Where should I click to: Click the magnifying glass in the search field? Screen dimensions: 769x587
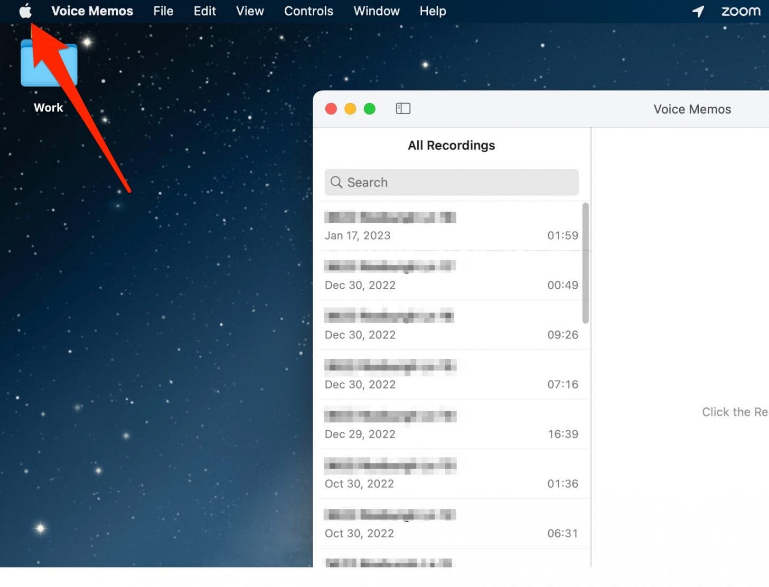[337, 182]
